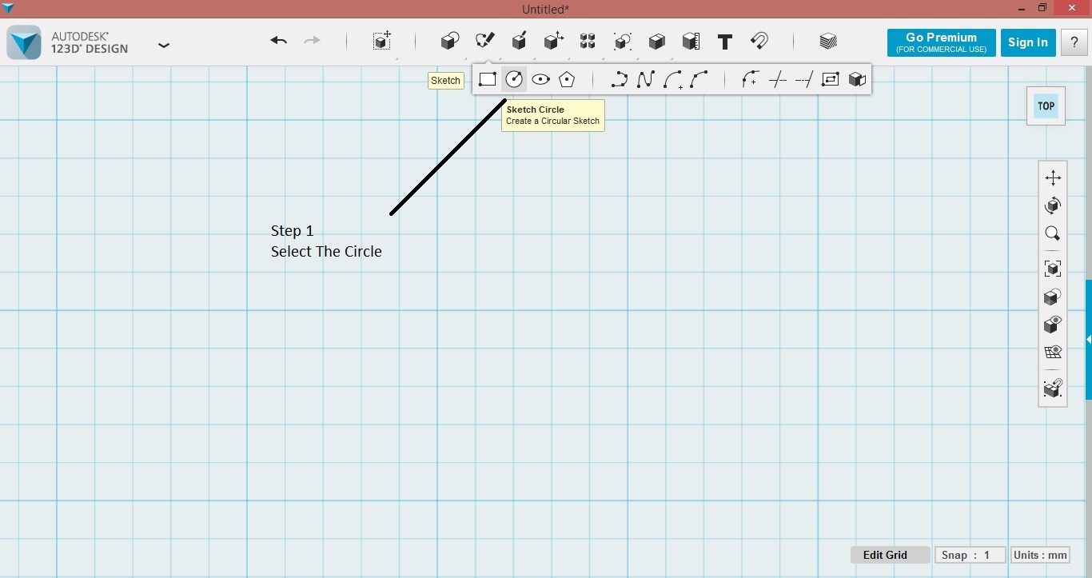Choose the Sketch Ellipse tool

pos(541,79)
